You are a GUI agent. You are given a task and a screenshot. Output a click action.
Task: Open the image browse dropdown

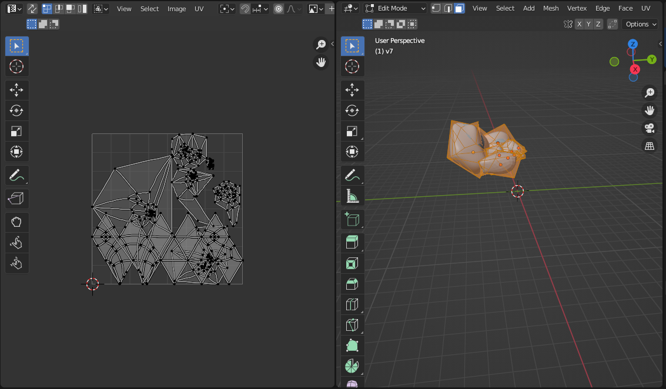(316, 8)
